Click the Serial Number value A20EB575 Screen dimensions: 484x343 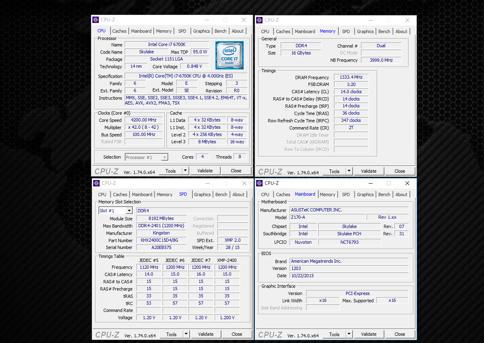pos(161,247)
